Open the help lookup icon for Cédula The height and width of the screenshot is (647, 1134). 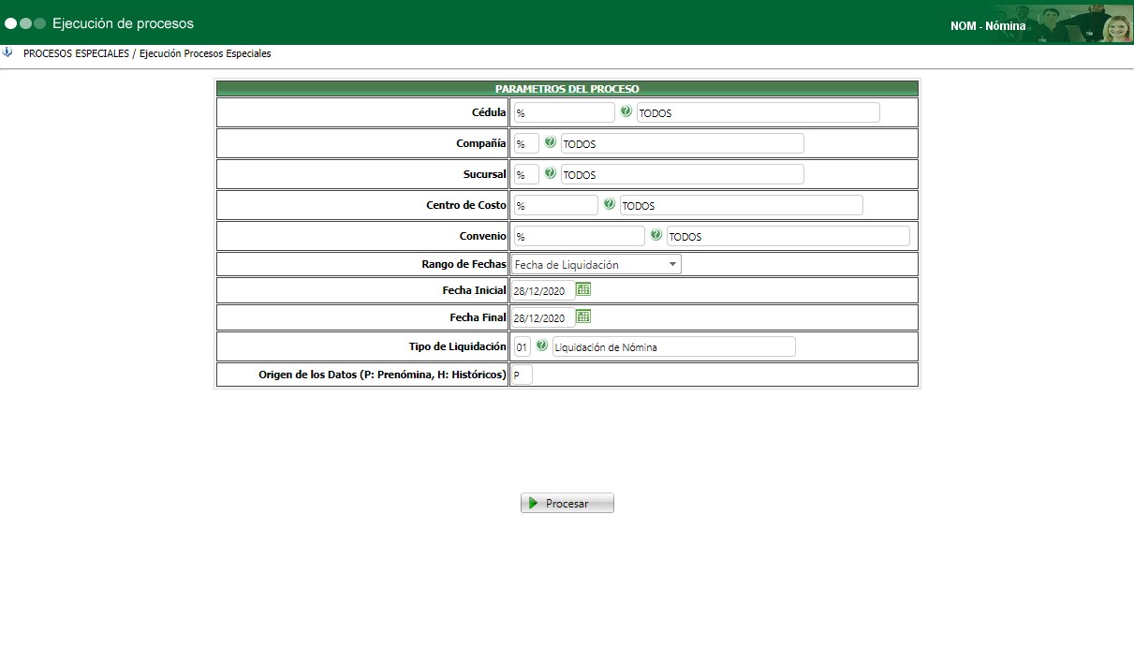pyautogui.click(x=626, y=111)
